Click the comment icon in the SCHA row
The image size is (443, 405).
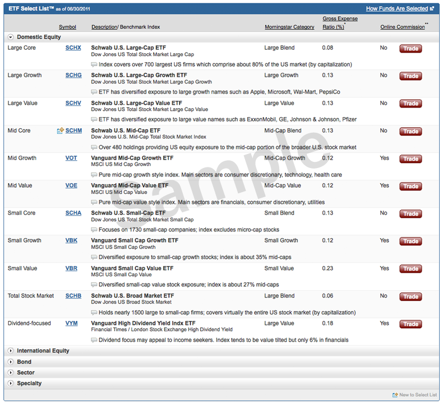(x=94, y=230)
